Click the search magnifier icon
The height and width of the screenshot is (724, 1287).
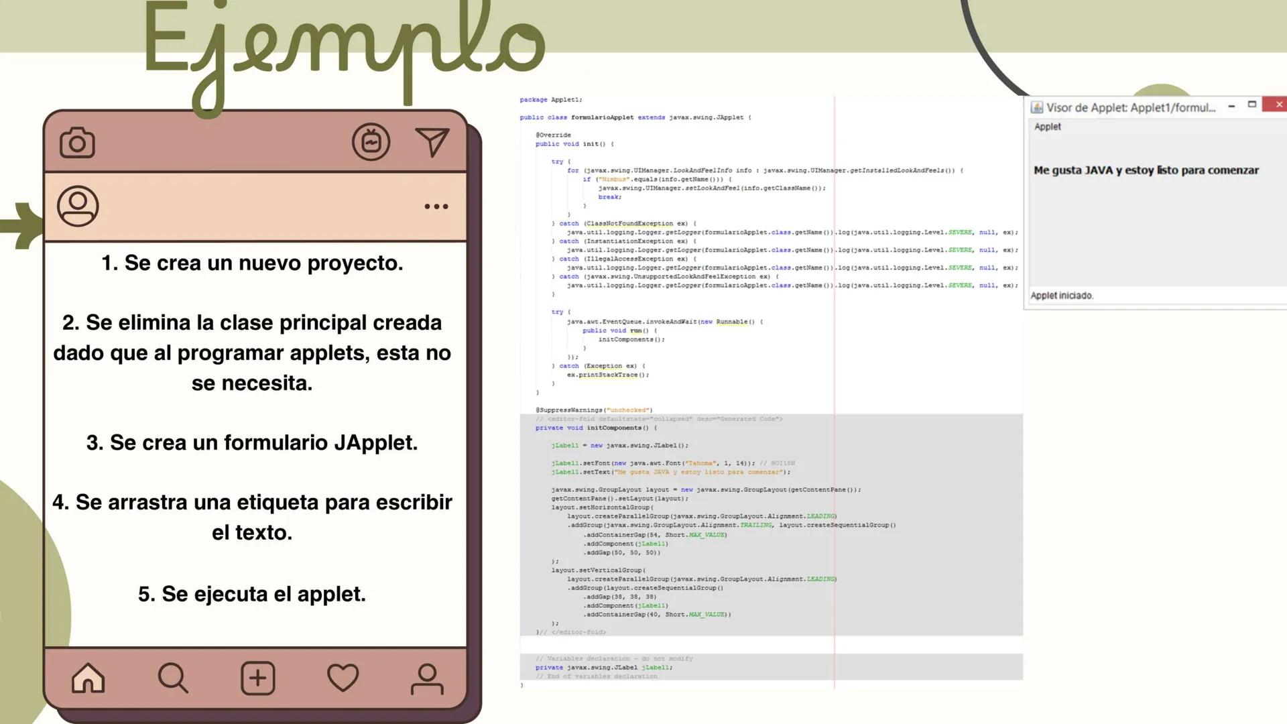coord(173,679)
